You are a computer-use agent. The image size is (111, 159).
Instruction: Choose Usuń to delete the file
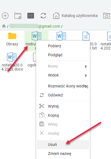click(63, 145)
